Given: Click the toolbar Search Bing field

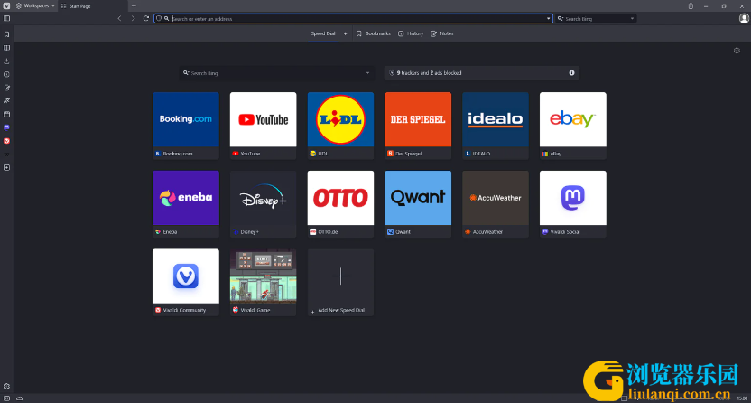Looking at the screenshot, I should [x=597, y=19].
